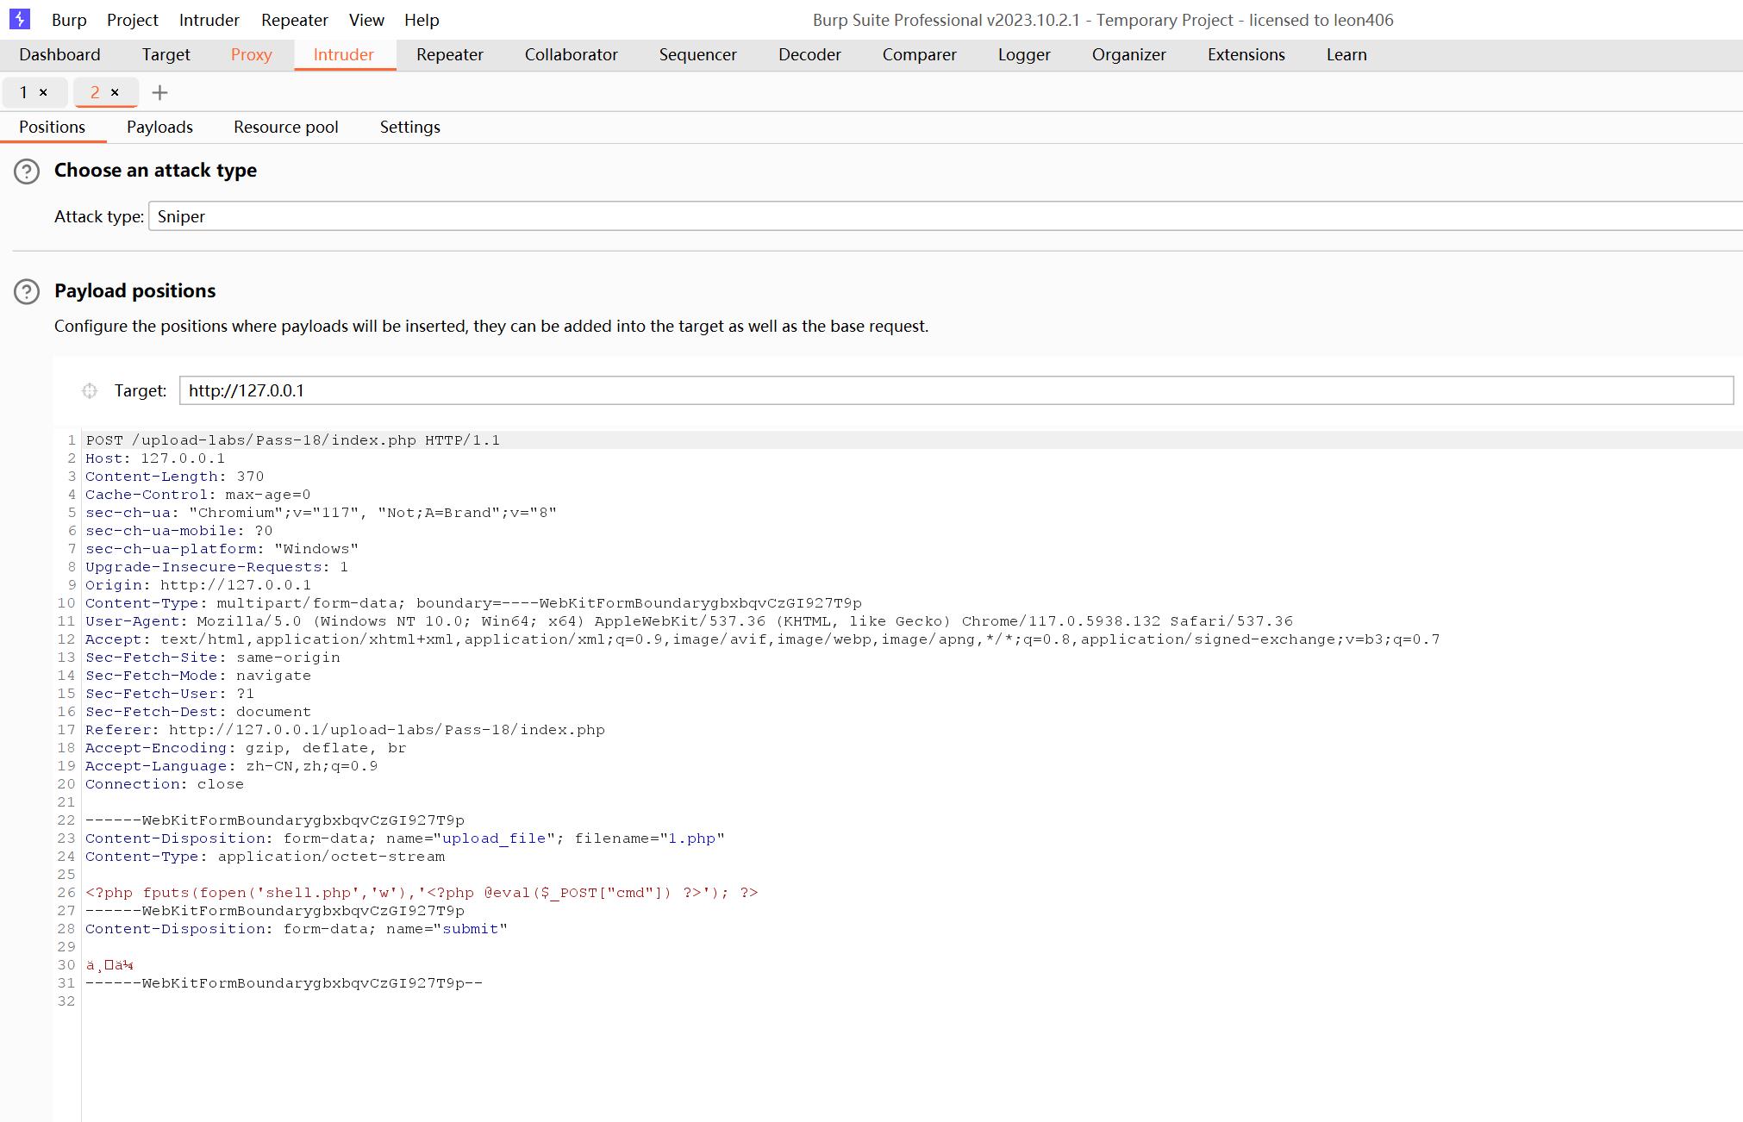Select Intruder attack tab 2
Viewport: 1743px width, 1122px height.
[95, 92]
